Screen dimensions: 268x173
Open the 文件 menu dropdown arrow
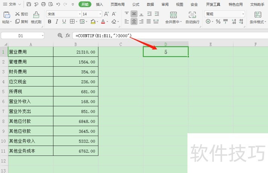(20, 4)
